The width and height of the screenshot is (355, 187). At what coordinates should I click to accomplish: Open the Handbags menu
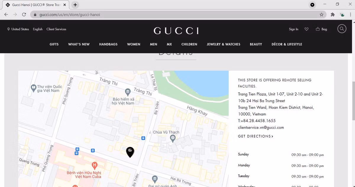(108, 44)
